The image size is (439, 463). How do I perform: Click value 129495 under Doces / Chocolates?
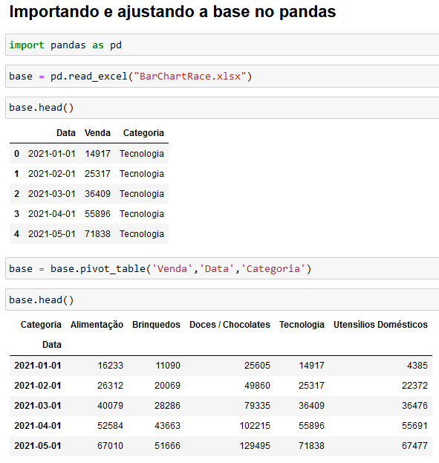pyautogui.click(x=255, y=446)
